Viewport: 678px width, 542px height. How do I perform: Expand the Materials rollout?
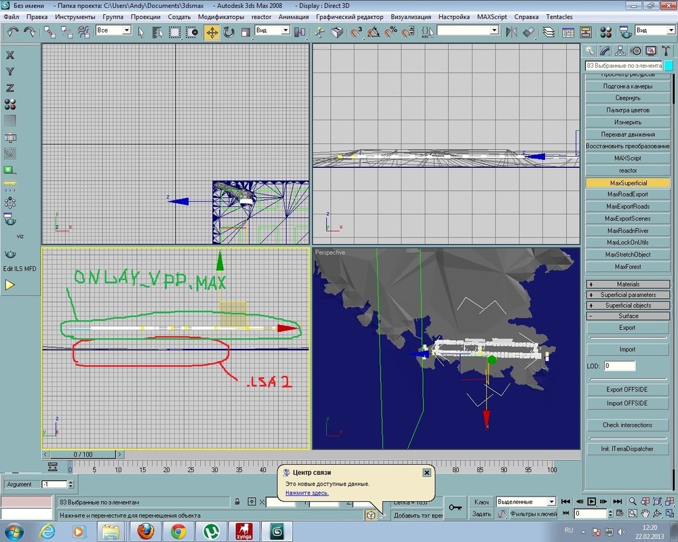(628, 285)
